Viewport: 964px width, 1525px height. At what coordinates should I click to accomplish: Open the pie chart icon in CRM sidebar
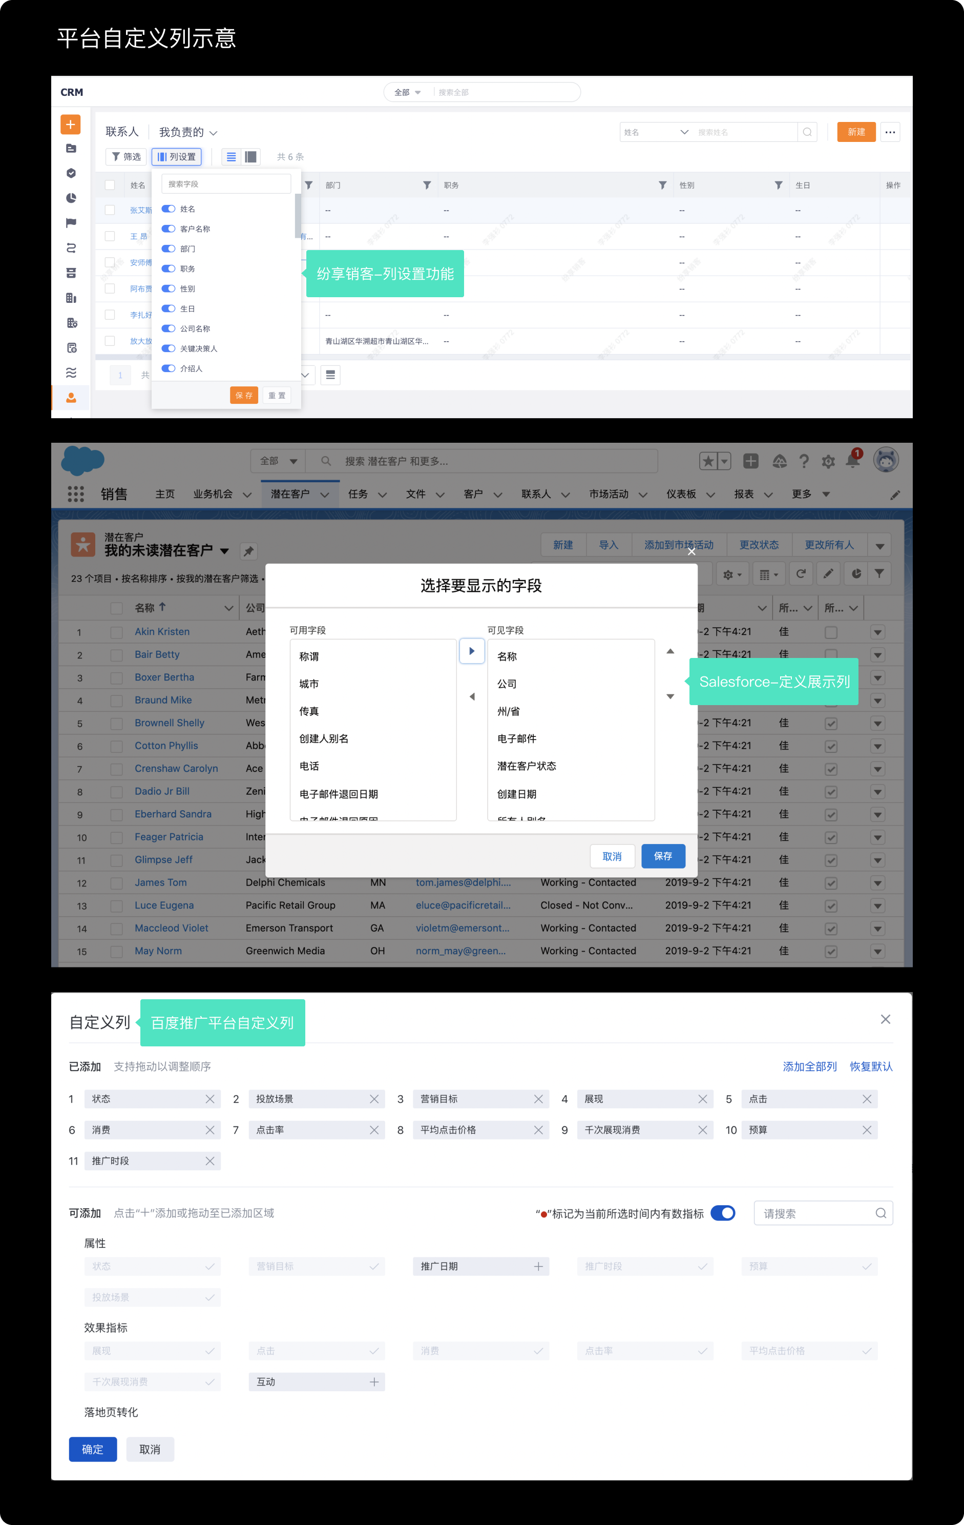click(x=71, y=198)
